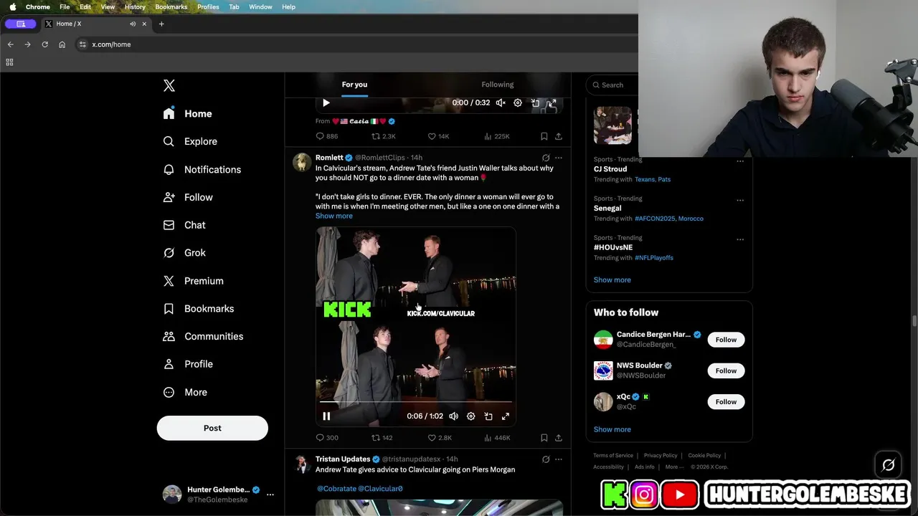Viewport: 918px width, 516px height.
Task: Toggle picture-in-picture on Romlett video
Action: 488,416
